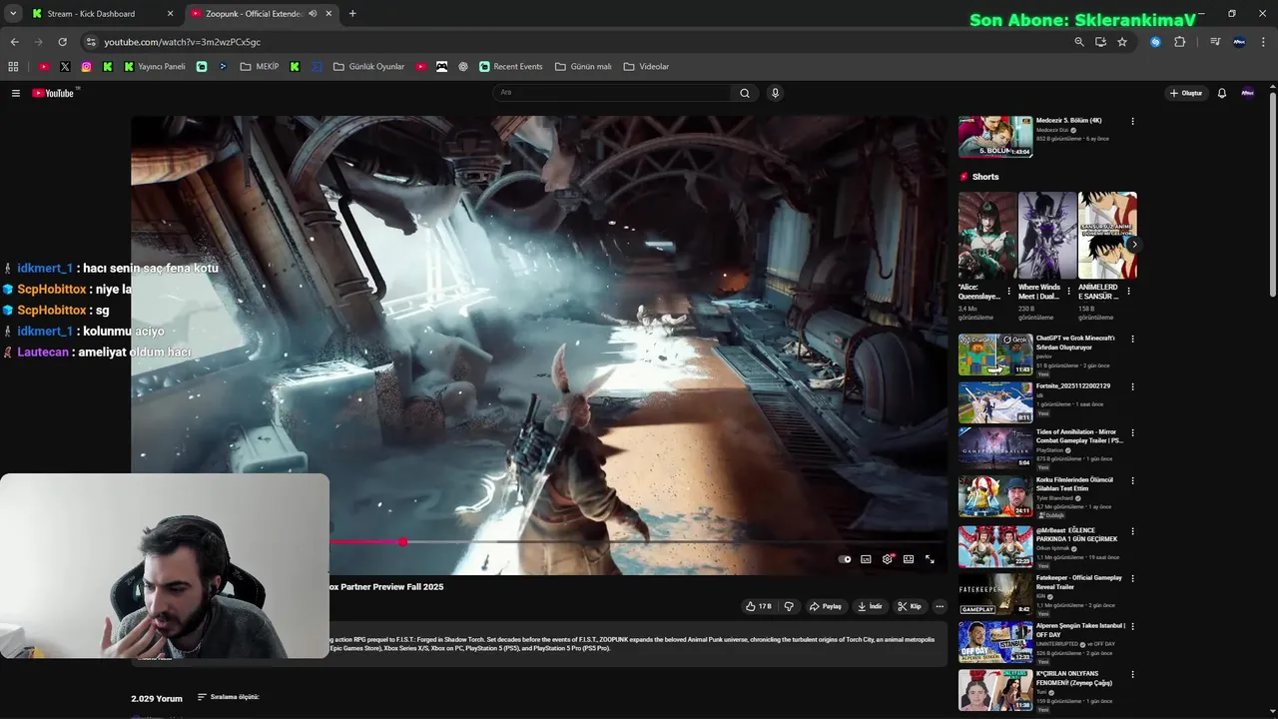Open player settings gear

click(887, 559)
